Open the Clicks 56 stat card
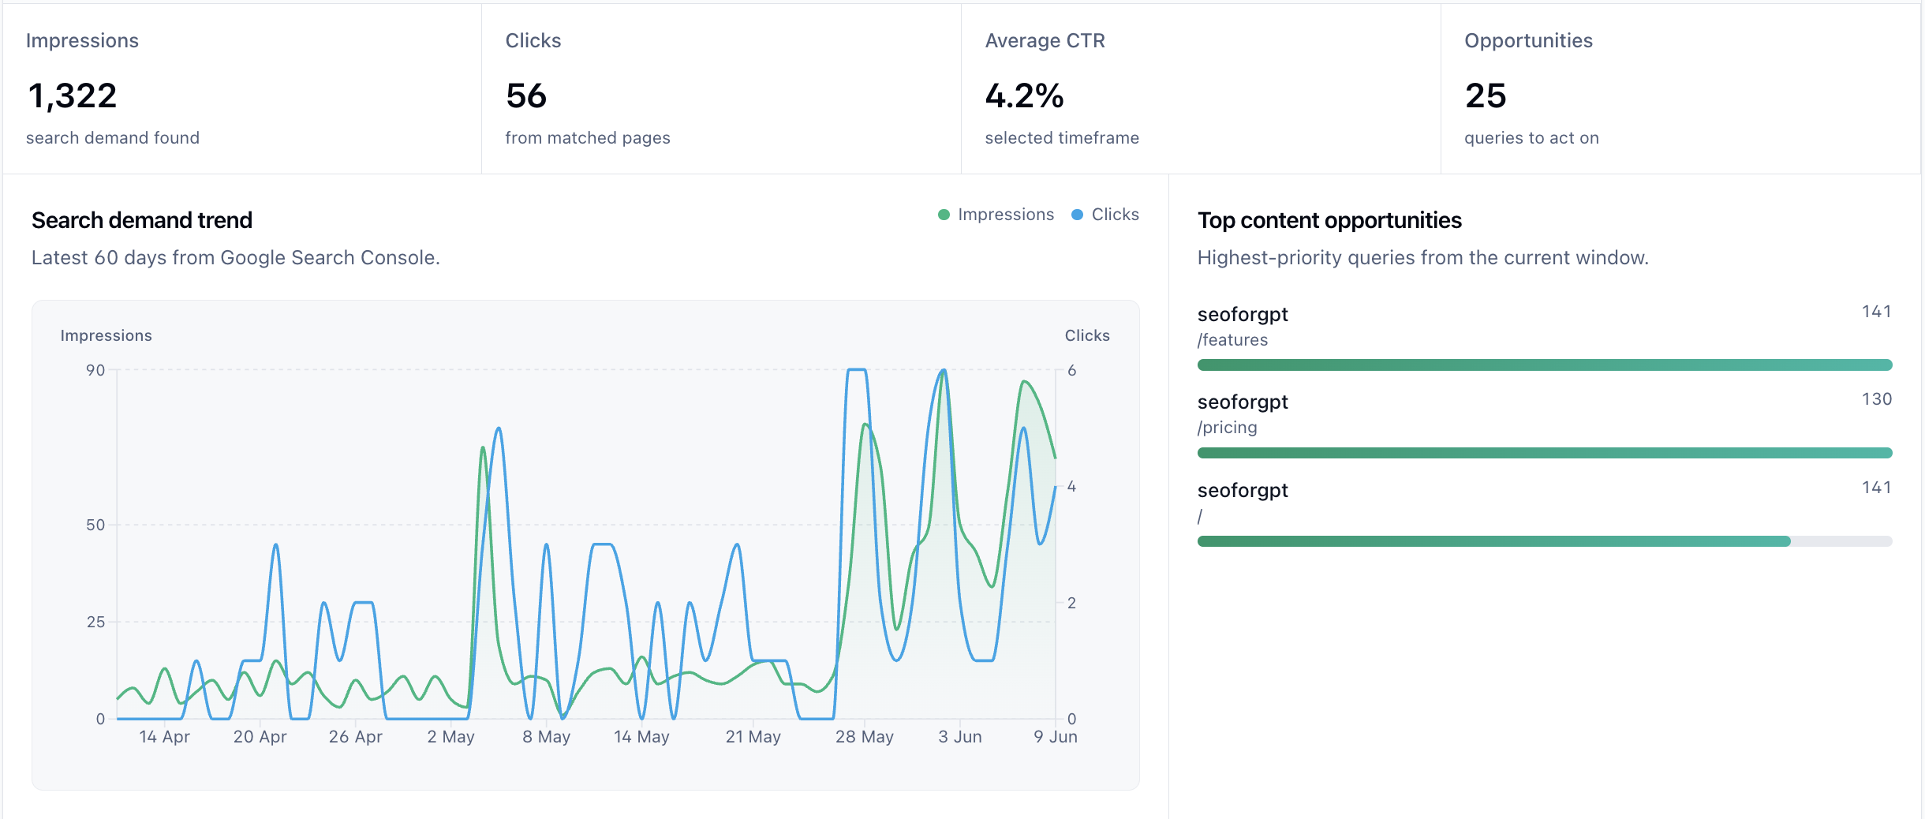 (721, 89)
